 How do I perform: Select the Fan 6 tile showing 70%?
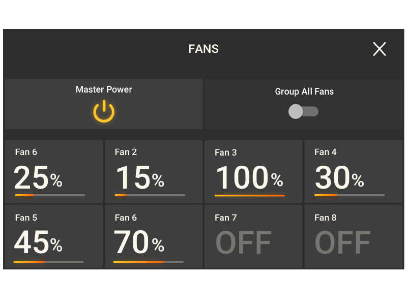pyautogui.click(x=153, y=236)
